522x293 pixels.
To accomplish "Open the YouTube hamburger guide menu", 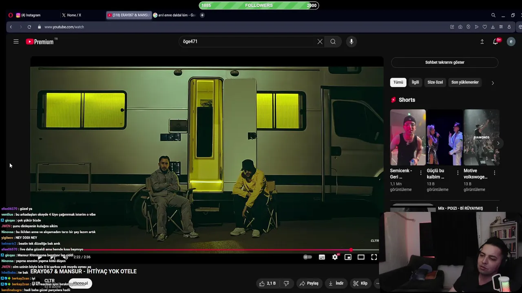I will 16,42.
